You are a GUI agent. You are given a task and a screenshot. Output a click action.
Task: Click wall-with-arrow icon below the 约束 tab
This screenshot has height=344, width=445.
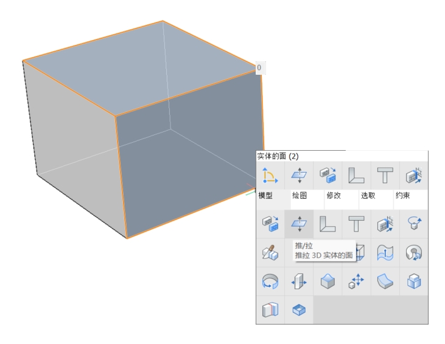click(385, 224)
